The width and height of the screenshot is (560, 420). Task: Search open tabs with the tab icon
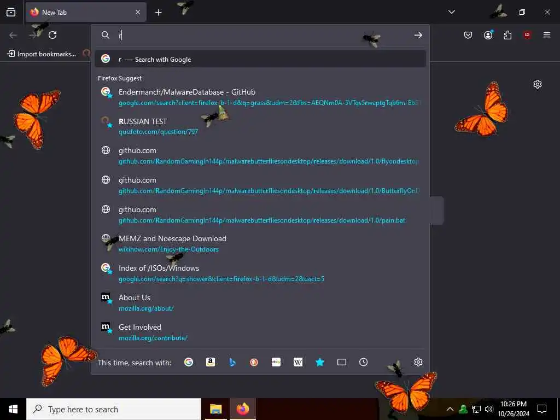342,362
